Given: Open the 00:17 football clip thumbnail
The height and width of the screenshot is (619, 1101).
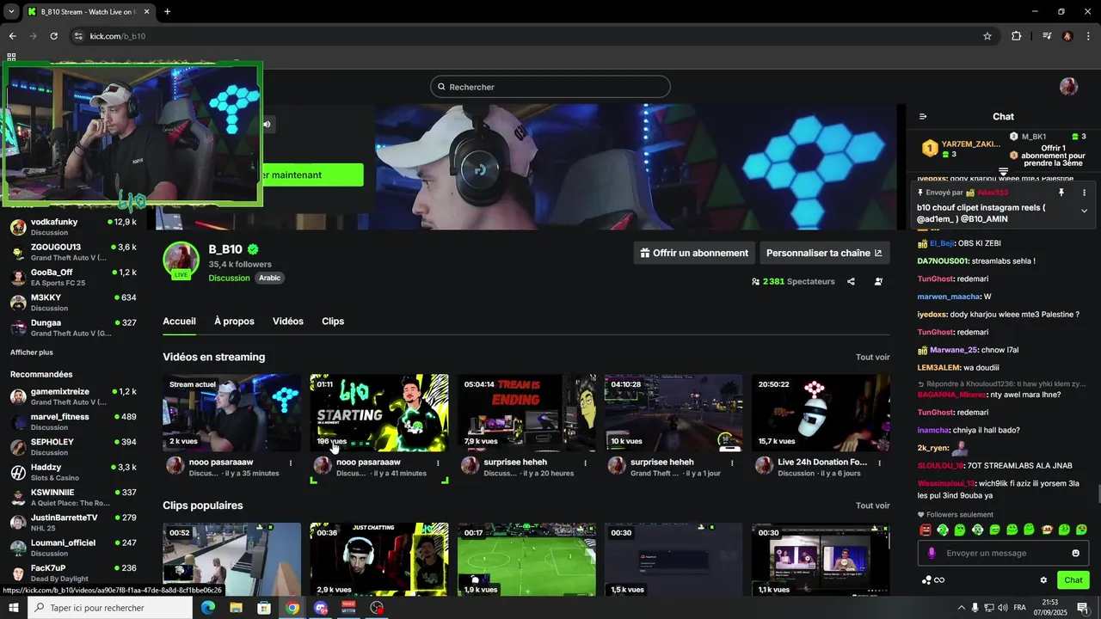Looking at the screenshot, I should point(526,560).
